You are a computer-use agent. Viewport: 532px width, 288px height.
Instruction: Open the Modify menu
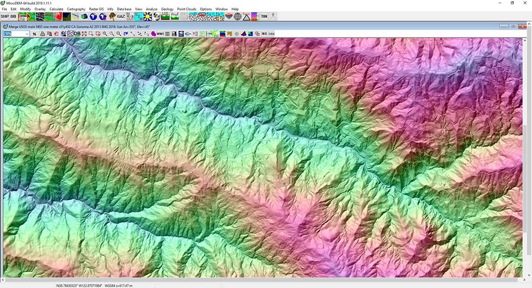[x=26, y=9]
